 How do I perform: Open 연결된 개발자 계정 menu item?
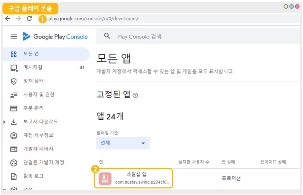tap(44, 162)
